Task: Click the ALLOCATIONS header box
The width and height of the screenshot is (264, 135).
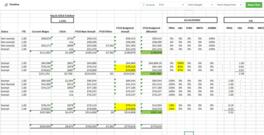Action: point(192,20)
